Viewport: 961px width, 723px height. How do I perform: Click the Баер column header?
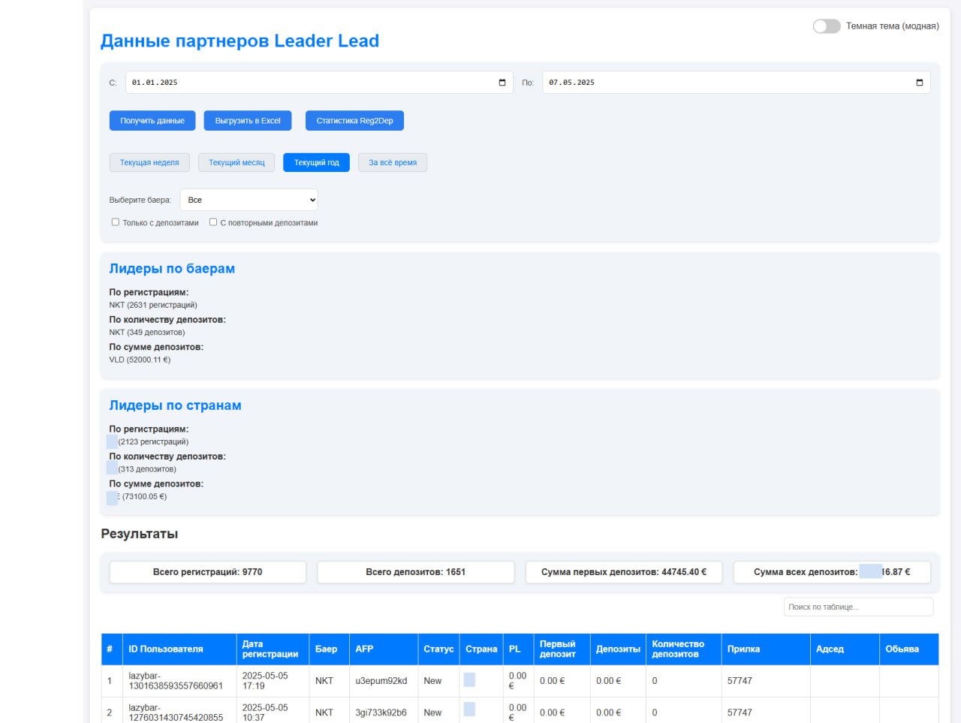coord(329,649)
